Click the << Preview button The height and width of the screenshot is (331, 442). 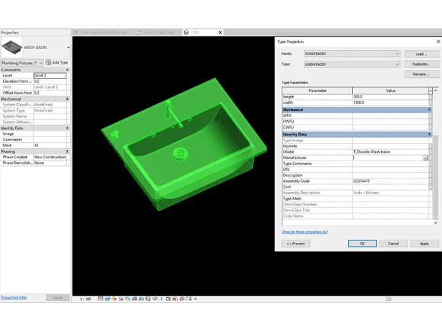point(296,243)
